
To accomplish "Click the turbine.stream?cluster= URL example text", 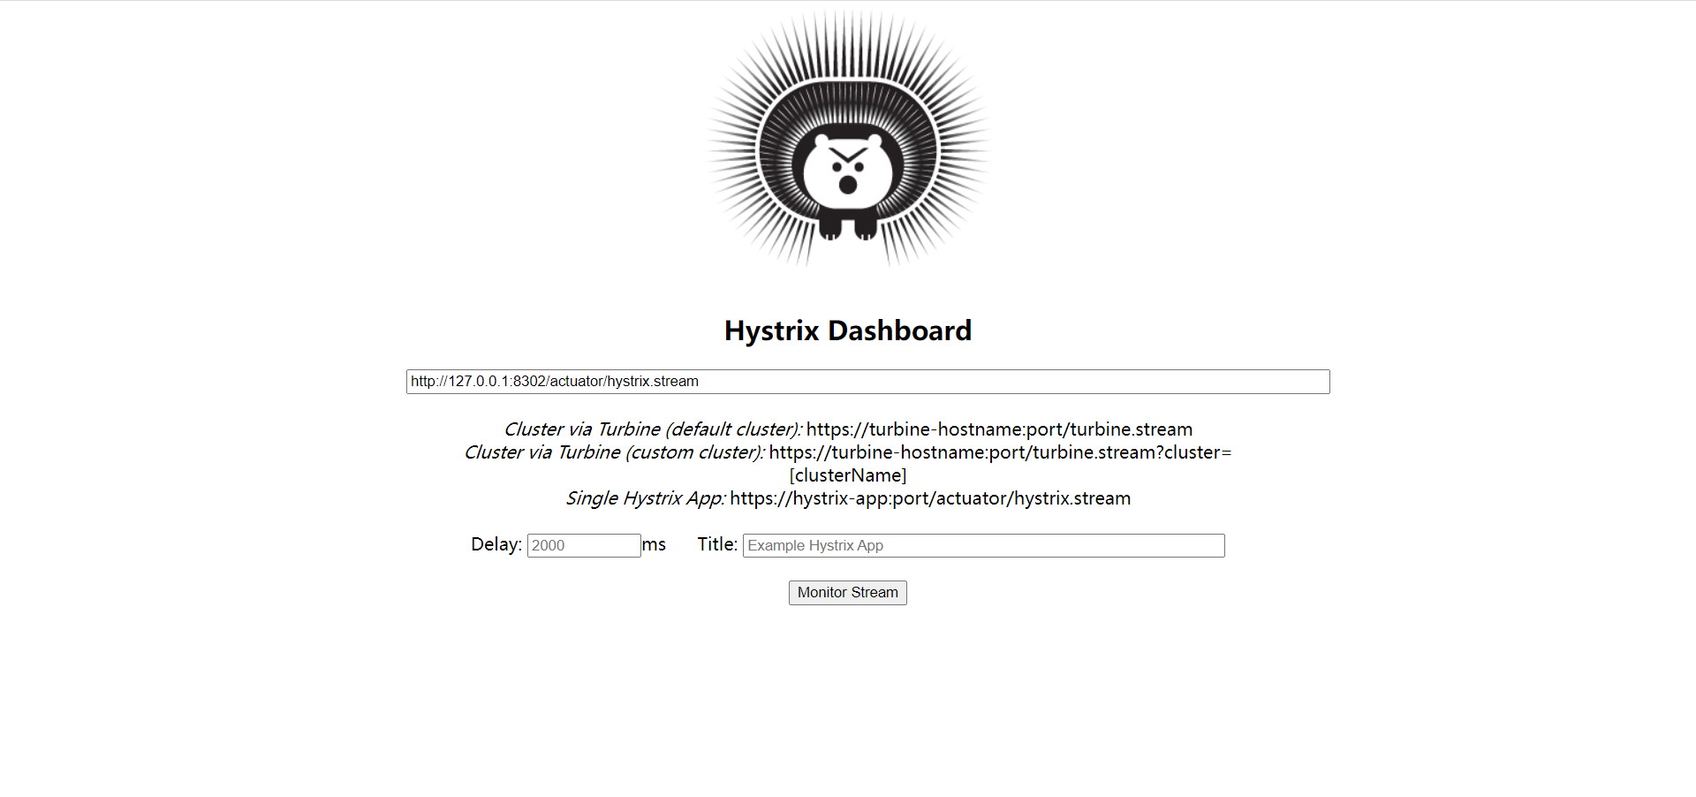I will pos(1000,452).
